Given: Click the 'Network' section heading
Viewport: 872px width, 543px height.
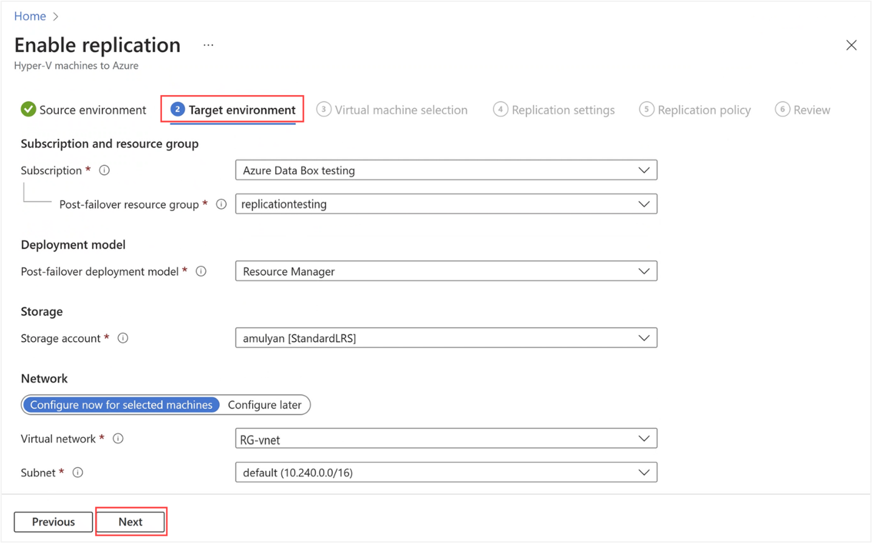Looking at the screenshot, I should coord(44,379).
